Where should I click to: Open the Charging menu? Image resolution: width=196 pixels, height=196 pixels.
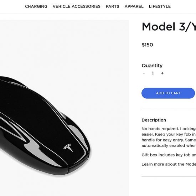[36, 6]
